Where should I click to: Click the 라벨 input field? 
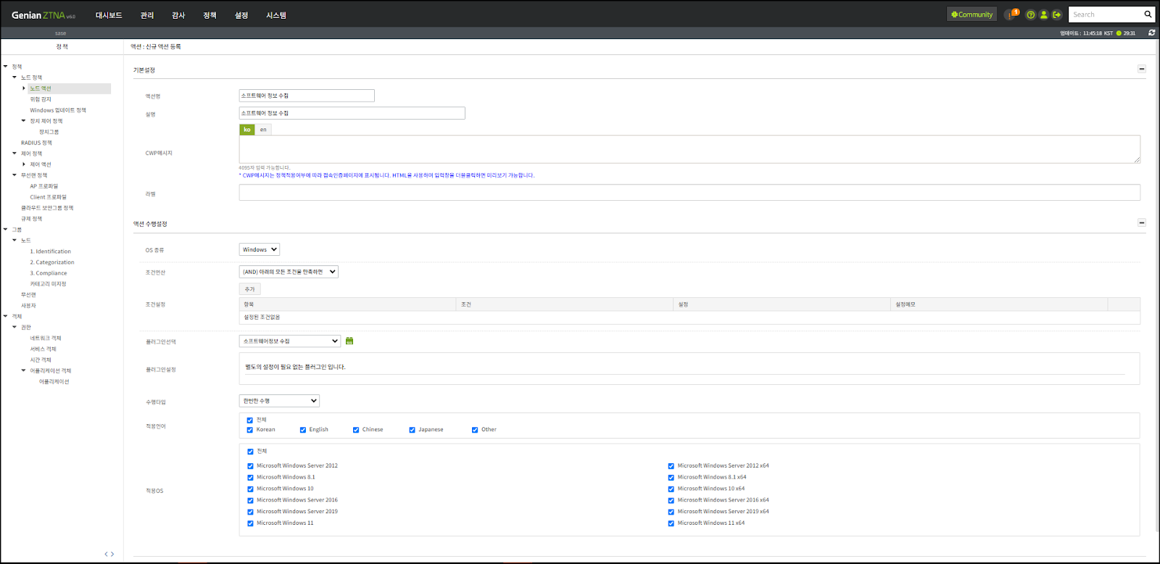tap(689, 193)
